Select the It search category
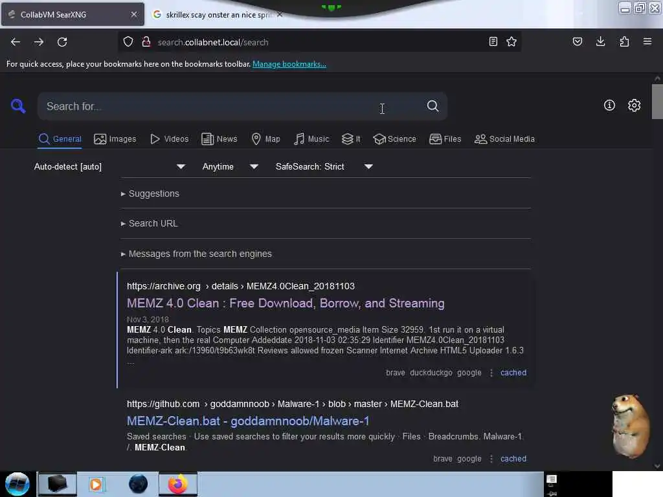The image size is (663, 497). [x=351, y=139]
